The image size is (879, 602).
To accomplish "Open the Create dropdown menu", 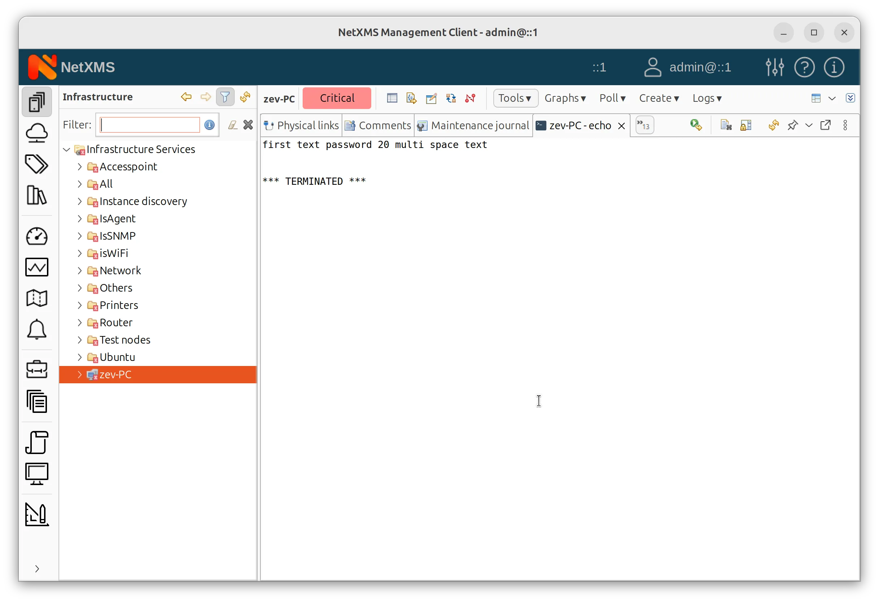I will [659, 98].
